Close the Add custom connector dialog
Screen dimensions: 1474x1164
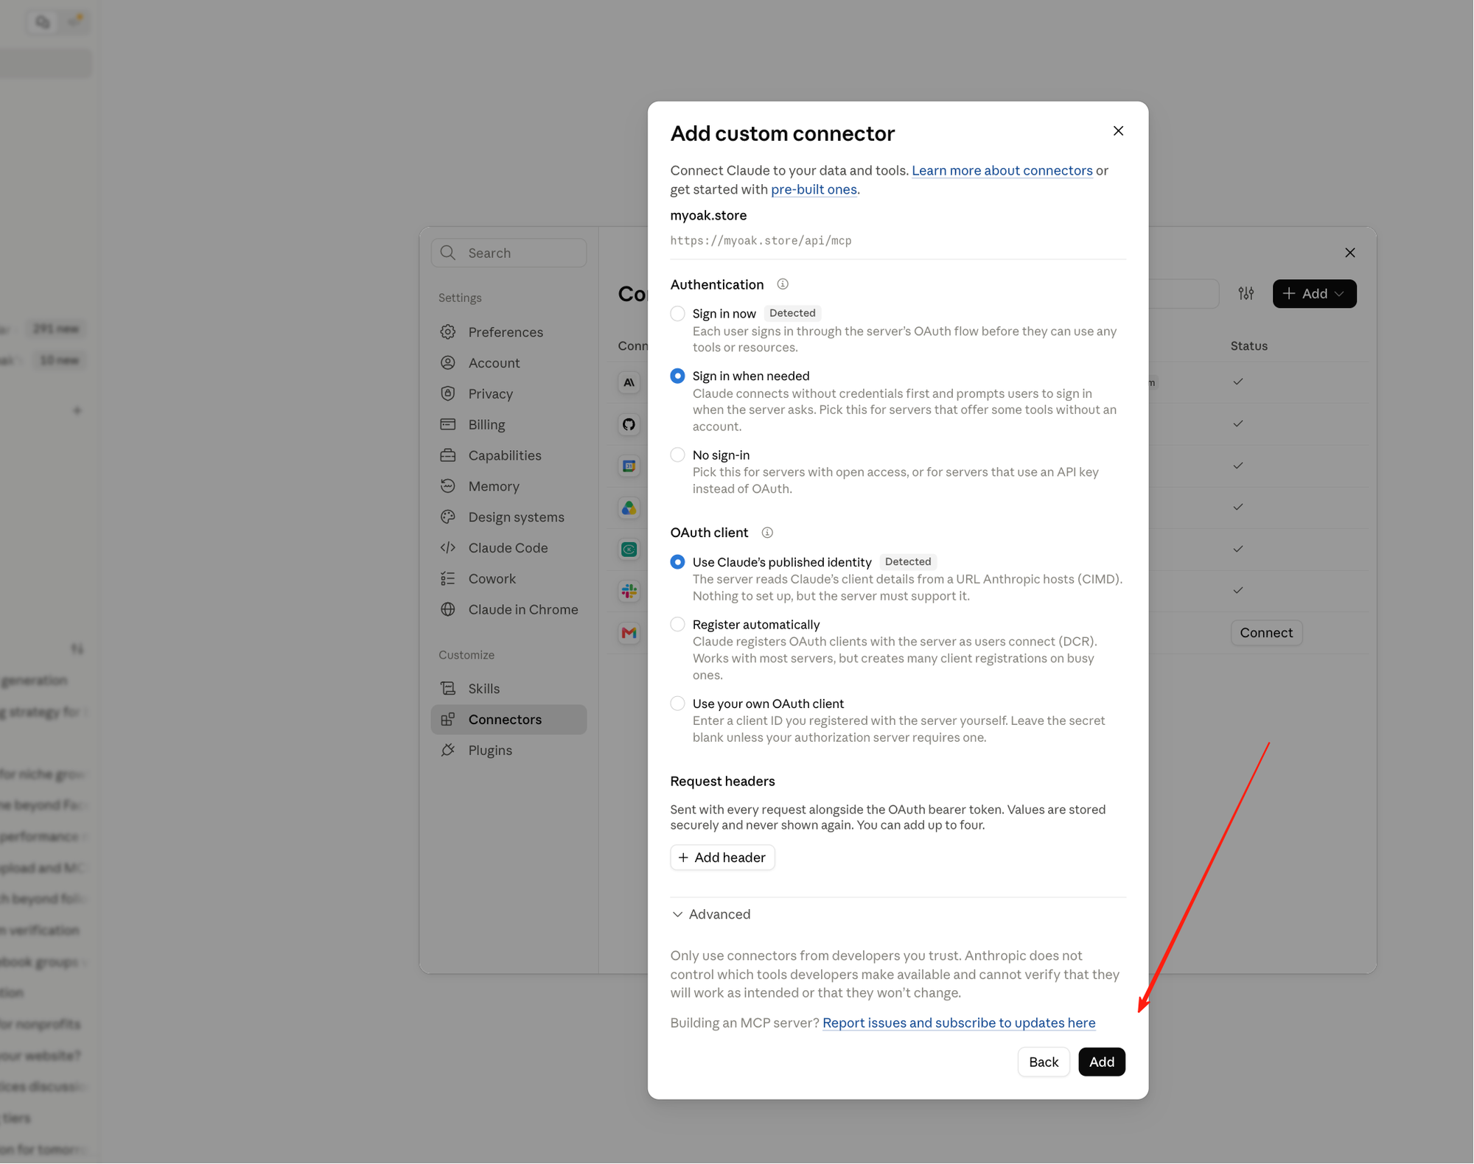[x=1118, y=131]
